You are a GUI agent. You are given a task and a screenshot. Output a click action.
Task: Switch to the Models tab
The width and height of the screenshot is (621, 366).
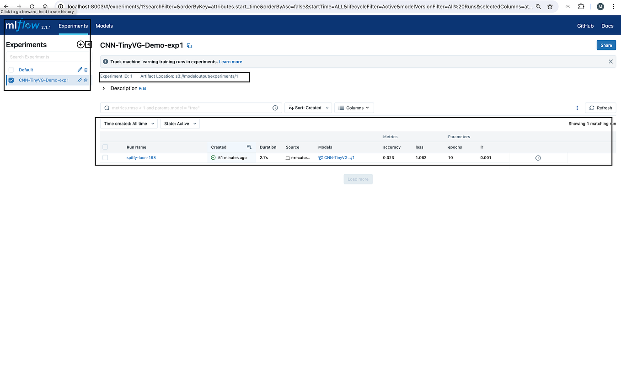tap(104, 26)
